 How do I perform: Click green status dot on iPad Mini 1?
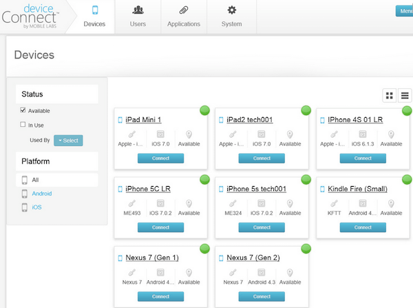(204, 110)
